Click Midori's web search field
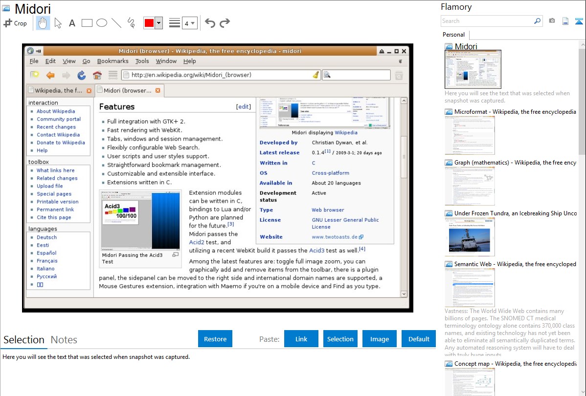This screenshot has width=586, height=396. [356, 75]
